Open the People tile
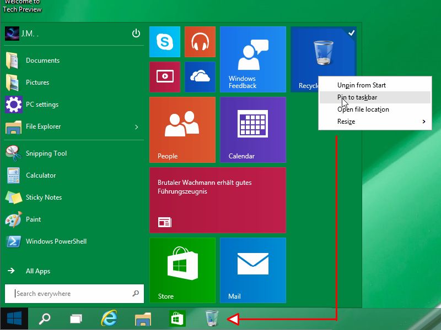This screenshot has height=330, width=441. [x=182, y=130]
